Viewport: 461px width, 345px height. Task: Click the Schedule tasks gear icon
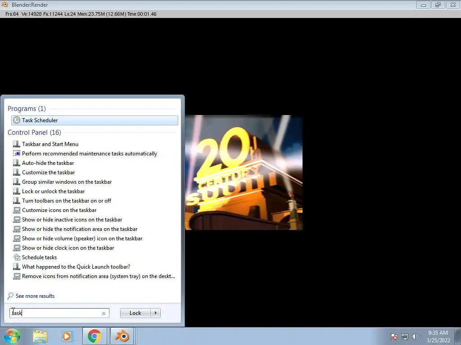point(17,257)
